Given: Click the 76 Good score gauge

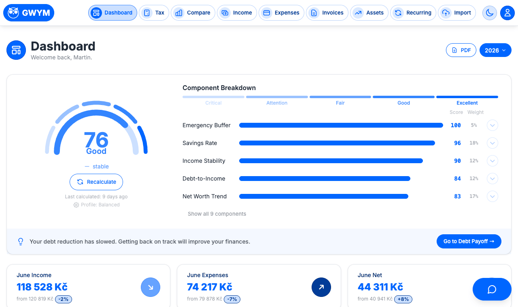Looking at the screenshot, I should (96, 128).
